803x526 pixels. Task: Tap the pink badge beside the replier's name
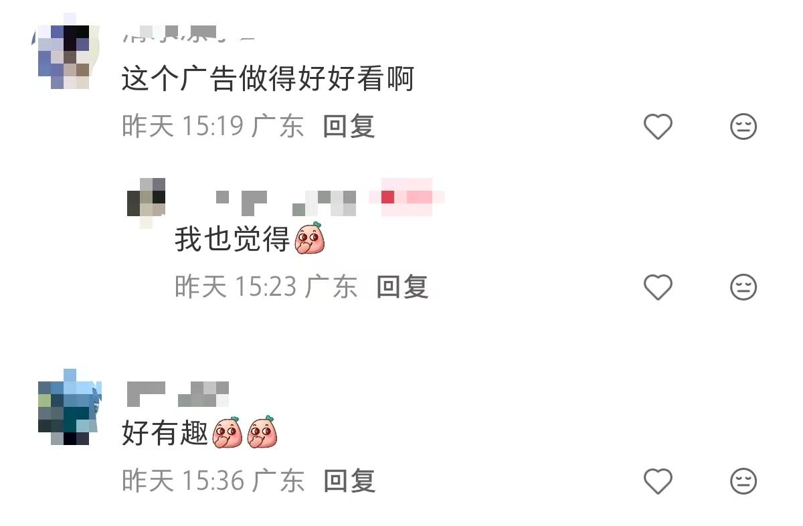(406, 197)
